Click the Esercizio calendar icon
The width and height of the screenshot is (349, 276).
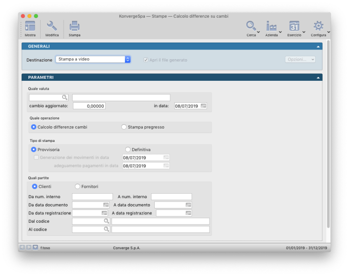click(294, 26)
